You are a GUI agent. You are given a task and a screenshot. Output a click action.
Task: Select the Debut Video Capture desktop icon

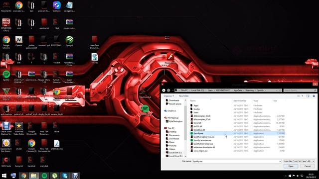point(6,129)
